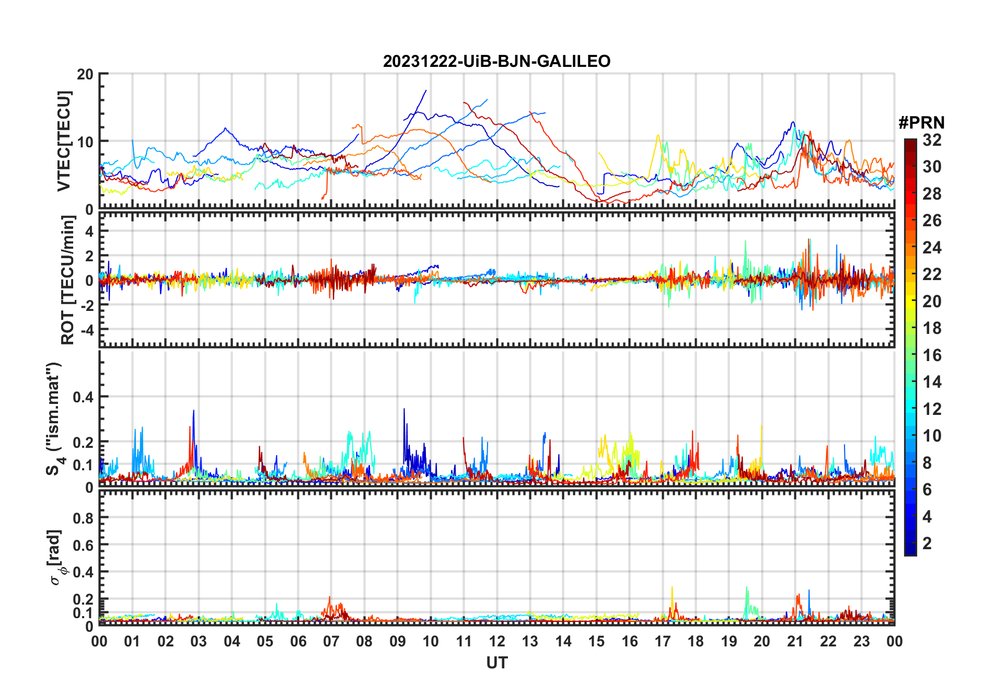Click the x-axis tick label 13
This screenshot has width=994, height=695.
(x=530, y=641)
